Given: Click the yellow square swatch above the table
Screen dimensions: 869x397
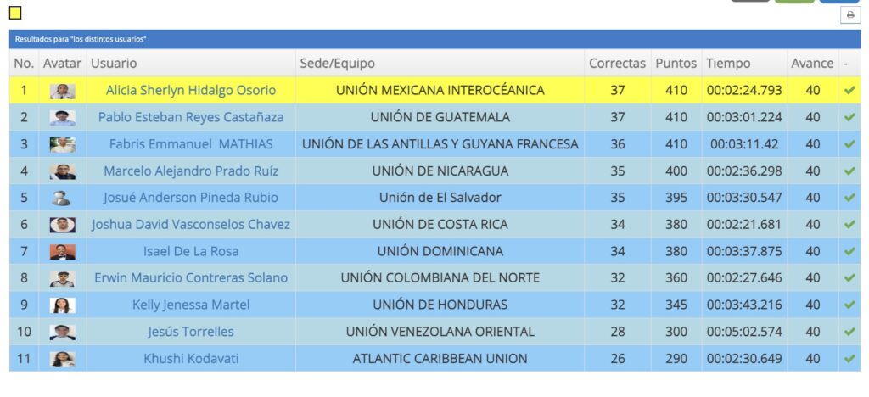Looking at the screenshot, I should [14, 13].
